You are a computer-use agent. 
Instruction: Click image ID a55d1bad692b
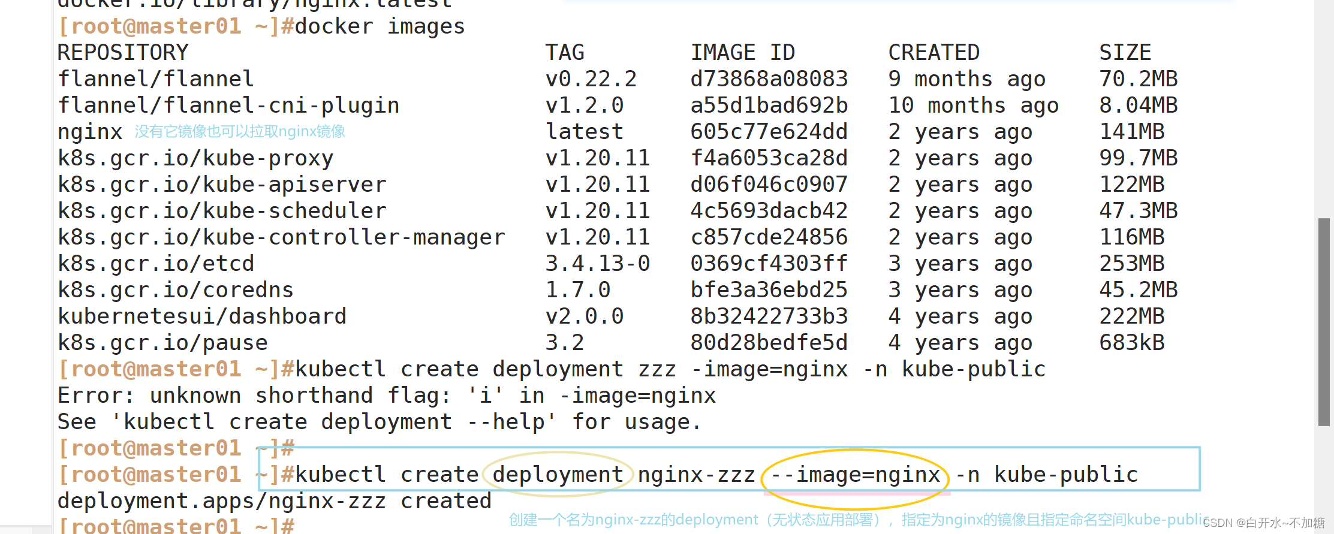pos(769,105)
